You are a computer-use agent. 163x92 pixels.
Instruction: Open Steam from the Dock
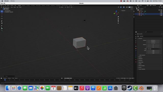[x=130, y=88]
